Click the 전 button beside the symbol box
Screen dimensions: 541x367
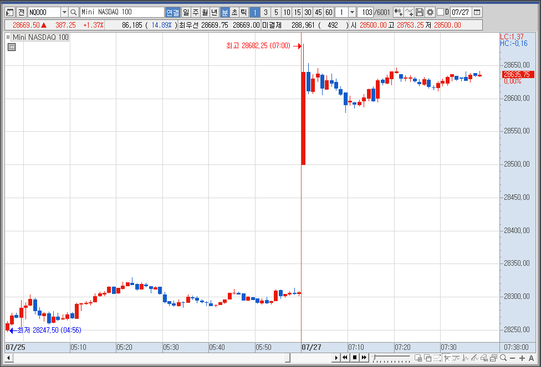coord(22,12)
